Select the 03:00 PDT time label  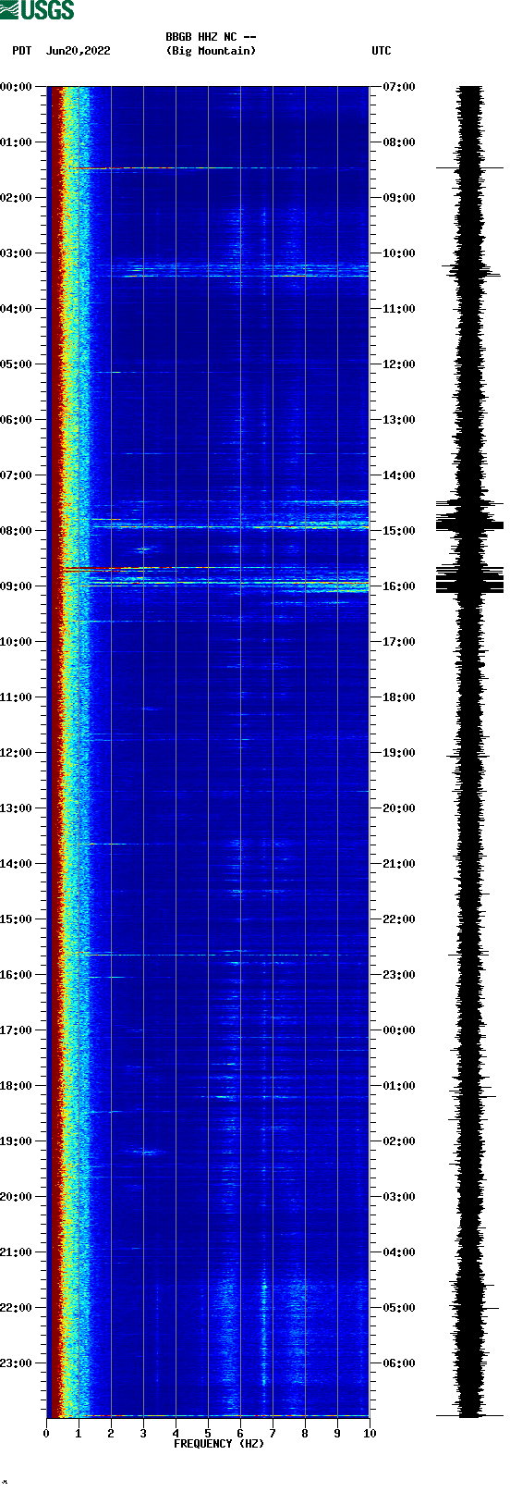pyautogui.click(x=16, y=253)
